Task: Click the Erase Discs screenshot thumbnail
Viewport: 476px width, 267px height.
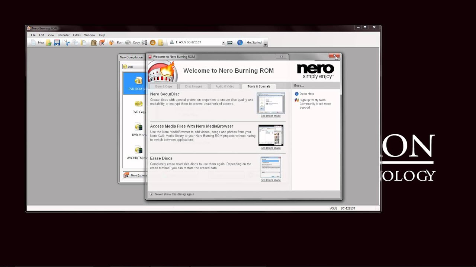Action: point(271,167)
